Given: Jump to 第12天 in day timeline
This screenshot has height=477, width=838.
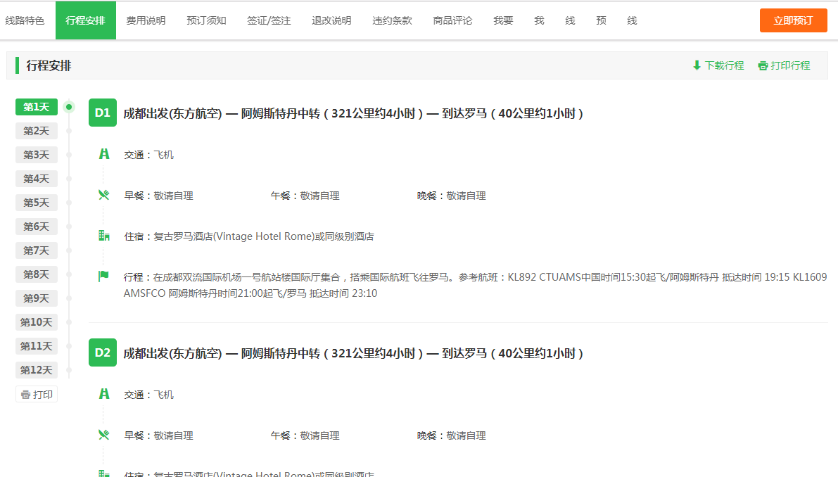Looking at the screenshot, I should click(37, 370).
